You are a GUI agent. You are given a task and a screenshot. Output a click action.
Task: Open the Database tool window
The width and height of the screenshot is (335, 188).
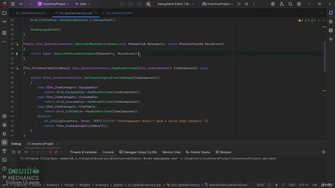point(331,30)
